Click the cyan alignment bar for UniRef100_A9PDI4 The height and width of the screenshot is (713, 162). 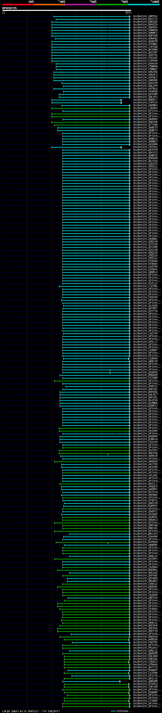[x=92, y=16]
